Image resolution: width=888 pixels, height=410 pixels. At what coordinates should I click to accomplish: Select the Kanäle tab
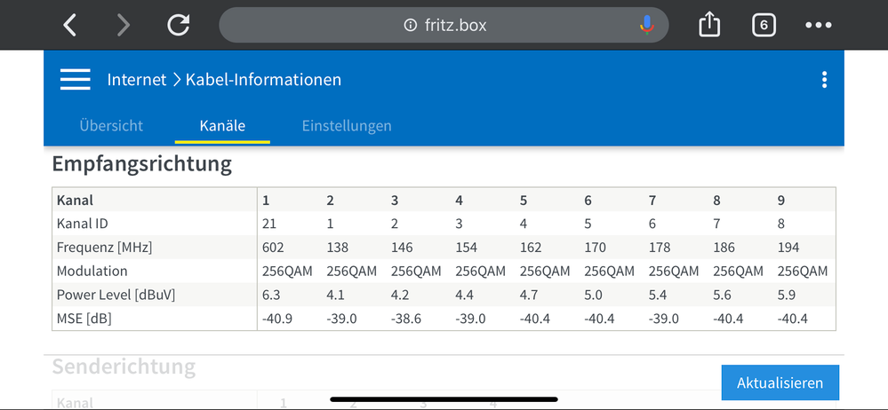(222, 126)
